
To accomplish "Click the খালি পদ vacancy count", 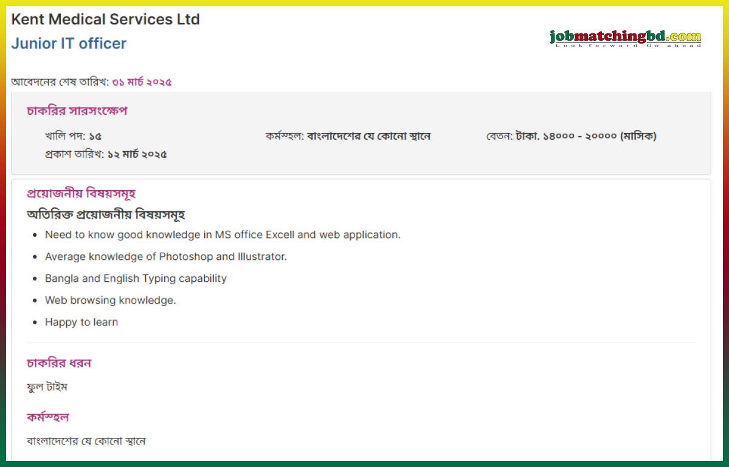I will point(72,136).
